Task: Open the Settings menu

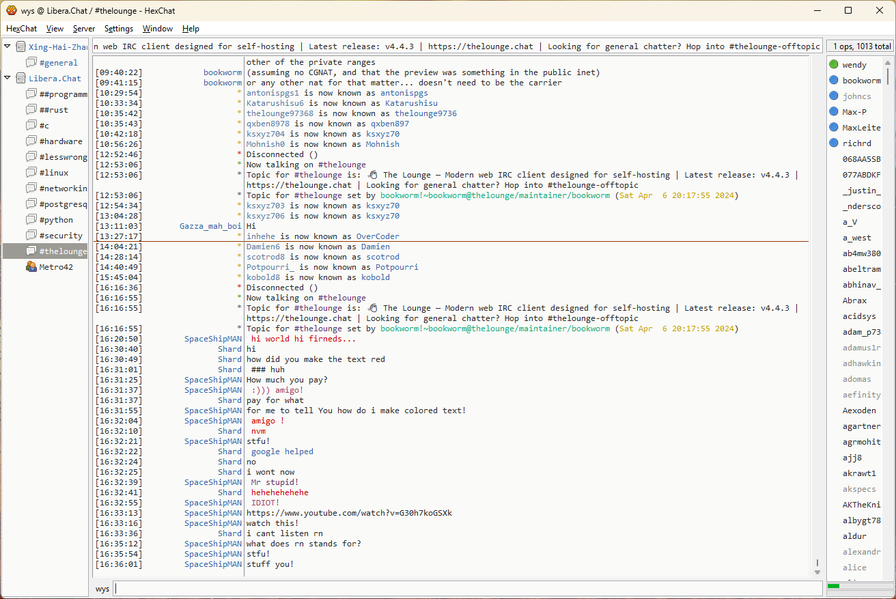Action: (119, 29)
